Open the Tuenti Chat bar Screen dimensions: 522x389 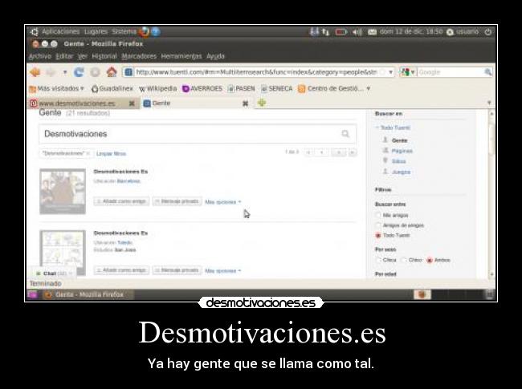[x=54, y=274]
